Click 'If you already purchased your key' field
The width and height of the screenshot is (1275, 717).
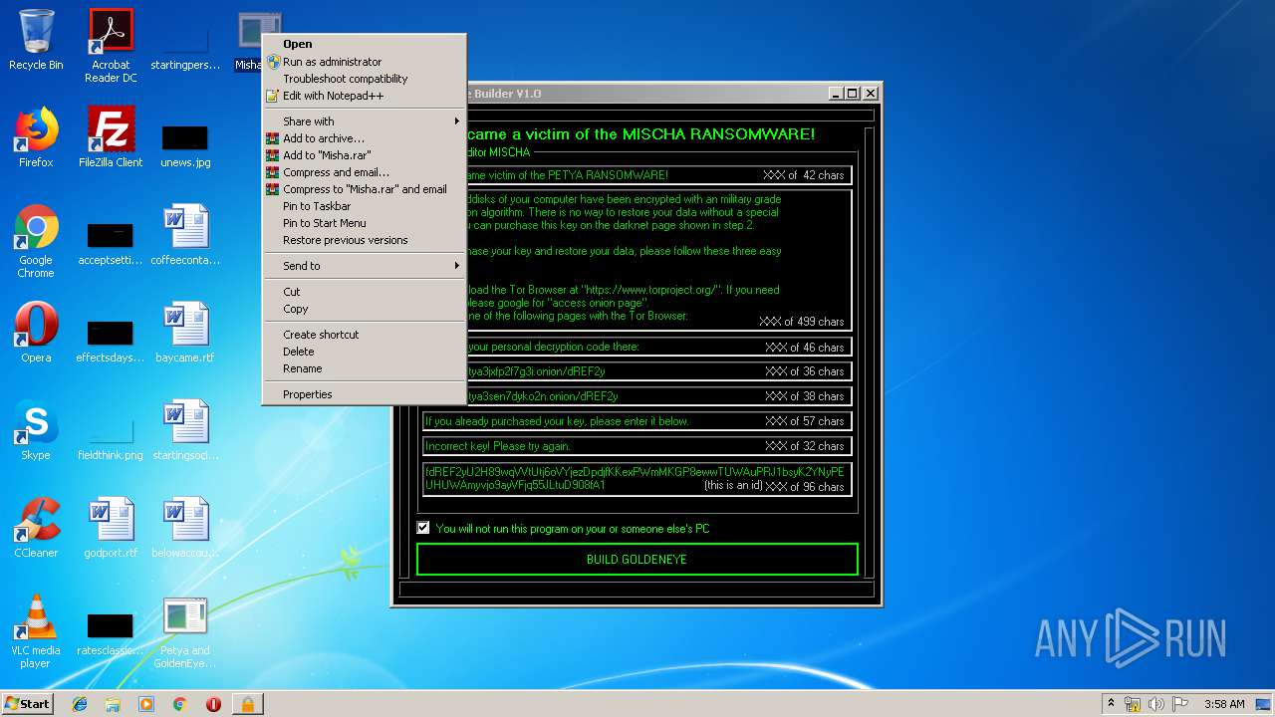(637, 421)
